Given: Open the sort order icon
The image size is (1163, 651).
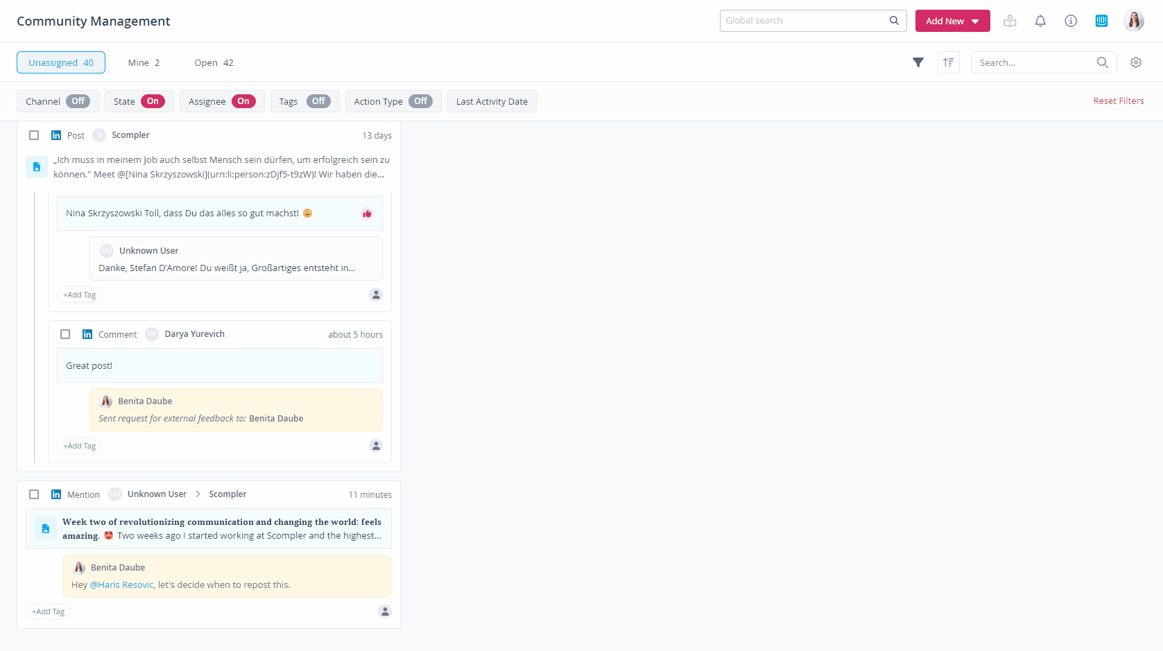Looking at the screenshot, I should (948, 62).
